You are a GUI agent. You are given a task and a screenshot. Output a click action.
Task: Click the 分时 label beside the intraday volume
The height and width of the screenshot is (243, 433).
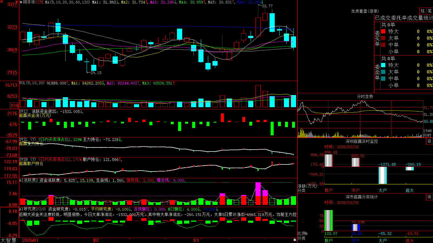(x=427, y=135)
